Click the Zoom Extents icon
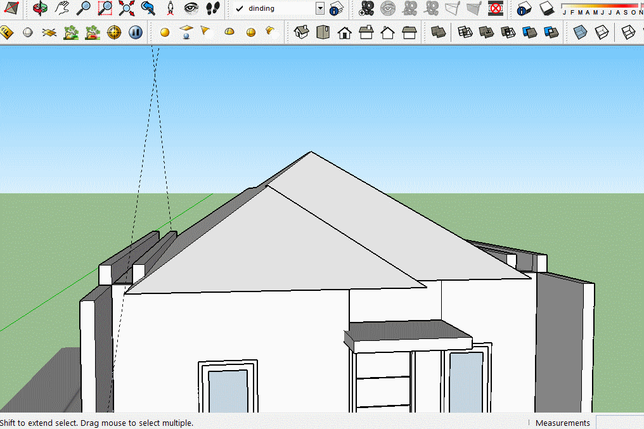The image size is (644, 429). (127, 8)
